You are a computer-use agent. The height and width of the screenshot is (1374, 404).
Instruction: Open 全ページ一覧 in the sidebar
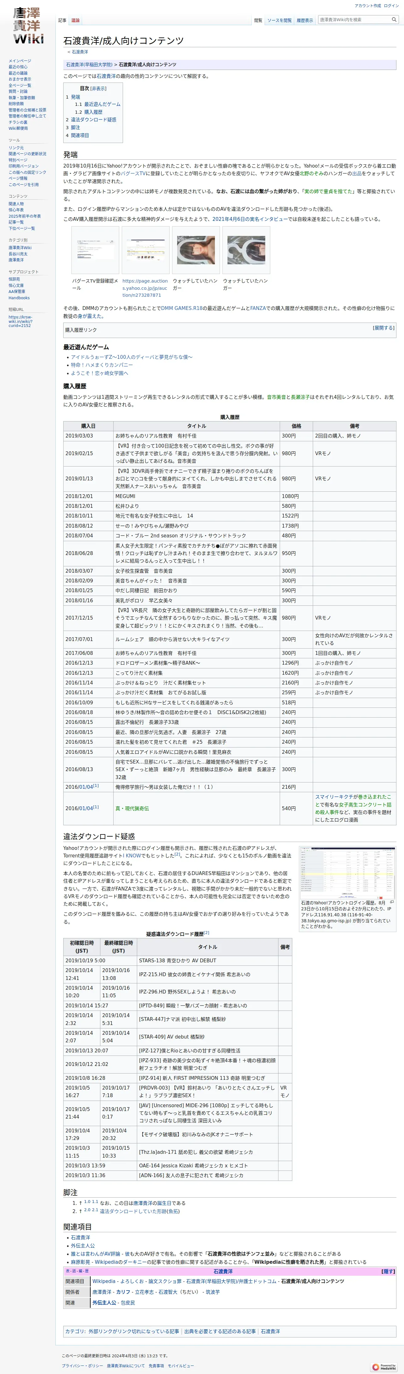click(20, 85)
